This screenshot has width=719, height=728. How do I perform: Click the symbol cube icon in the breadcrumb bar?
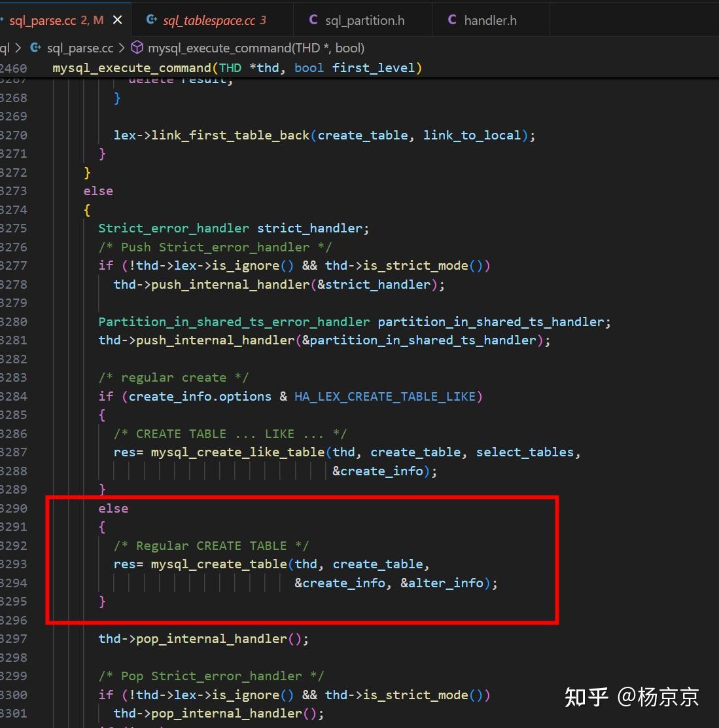click(137, 47)
